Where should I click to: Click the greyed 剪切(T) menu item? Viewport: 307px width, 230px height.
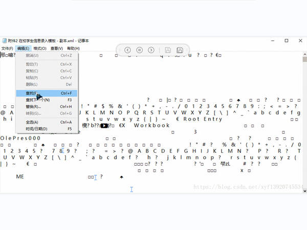pyautogui.click(x=47, y=64)
